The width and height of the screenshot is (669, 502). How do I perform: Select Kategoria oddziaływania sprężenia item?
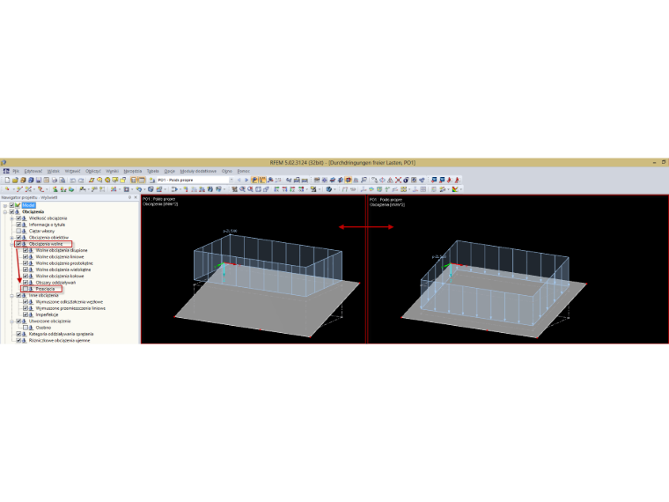coord(61,334)
